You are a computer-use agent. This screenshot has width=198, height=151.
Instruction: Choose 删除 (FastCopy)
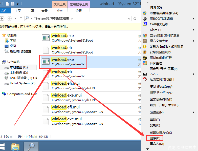coord(161,92)
